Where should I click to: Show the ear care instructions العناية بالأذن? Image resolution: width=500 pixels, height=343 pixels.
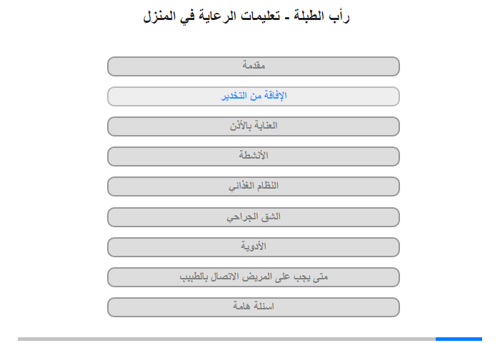pyautogui.click(x=254, y=126)
